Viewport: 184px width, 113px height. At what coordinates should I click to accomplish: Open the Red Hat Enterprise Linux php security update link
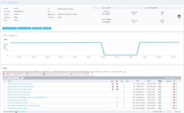[x=23, y=106]
